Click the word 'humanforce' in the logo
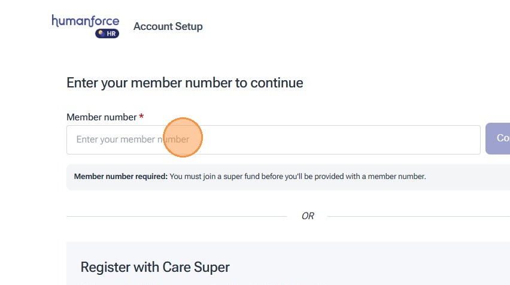 pos(86,21)
